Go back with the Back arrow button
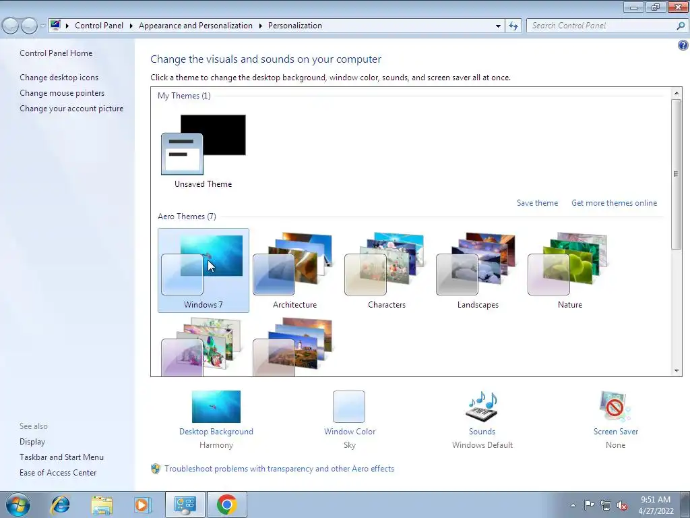 [x=11, y=26]
